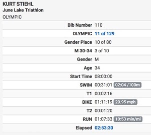This screenshot has width=151, height=135.
Task: Select the RUN time 01:07:33
Action: [103, 119]
